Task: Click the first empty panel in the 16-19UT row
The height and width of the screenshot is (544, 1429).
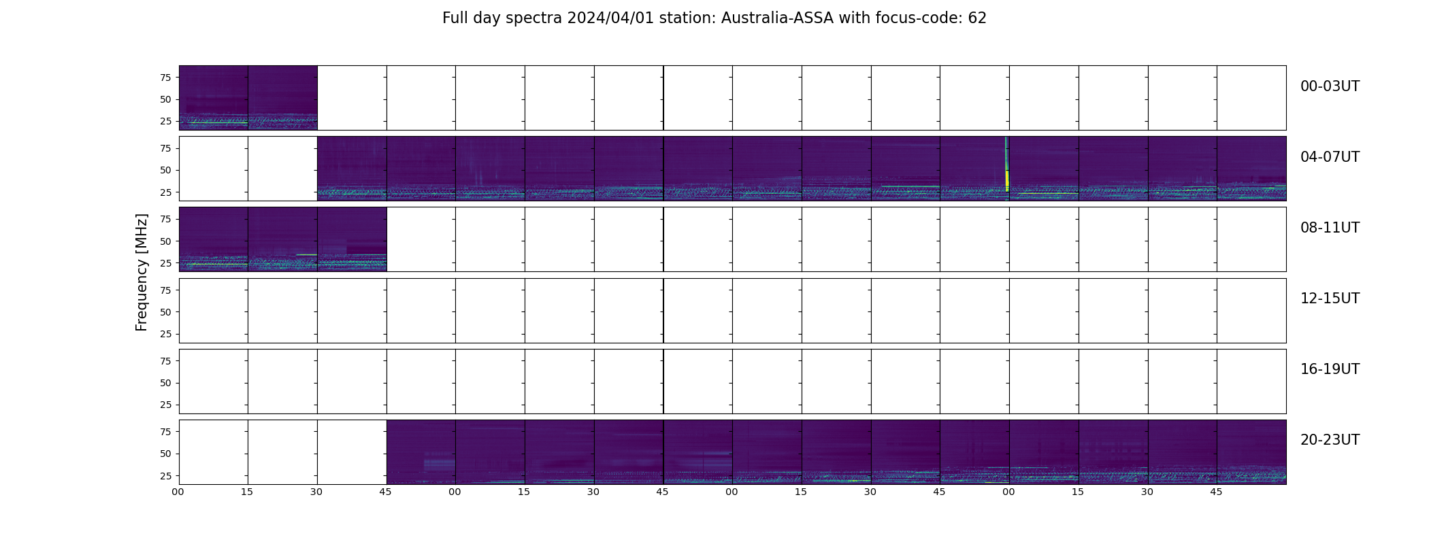Action: 214,381
